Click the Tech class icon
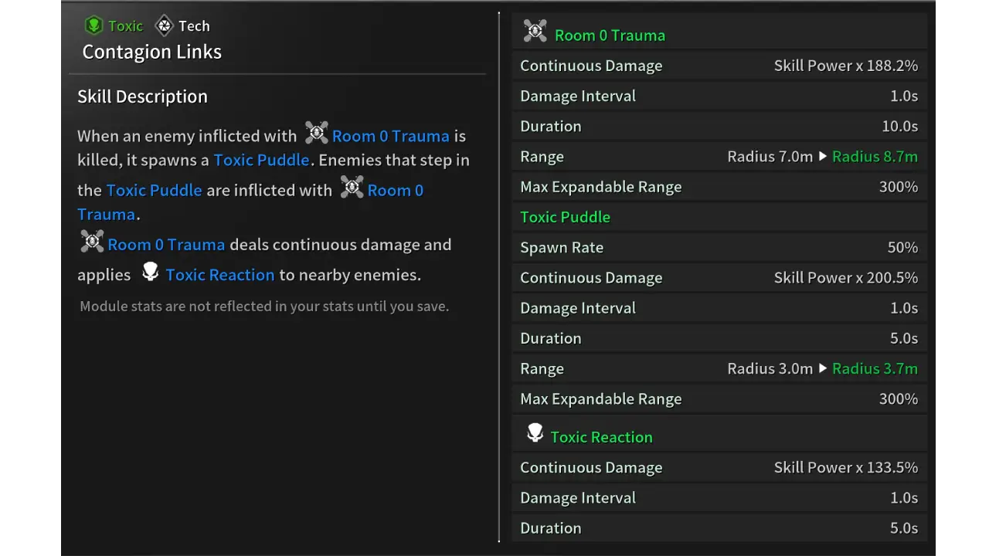The height and width of the screenshot is (556, 989). coord(163,25)
